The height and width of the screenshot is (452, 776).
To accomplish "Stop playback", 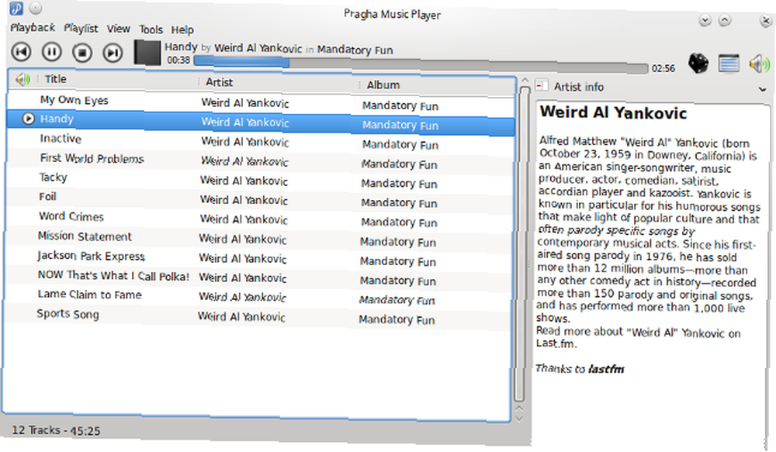I will pyautogui.click(x=82, y=53).
